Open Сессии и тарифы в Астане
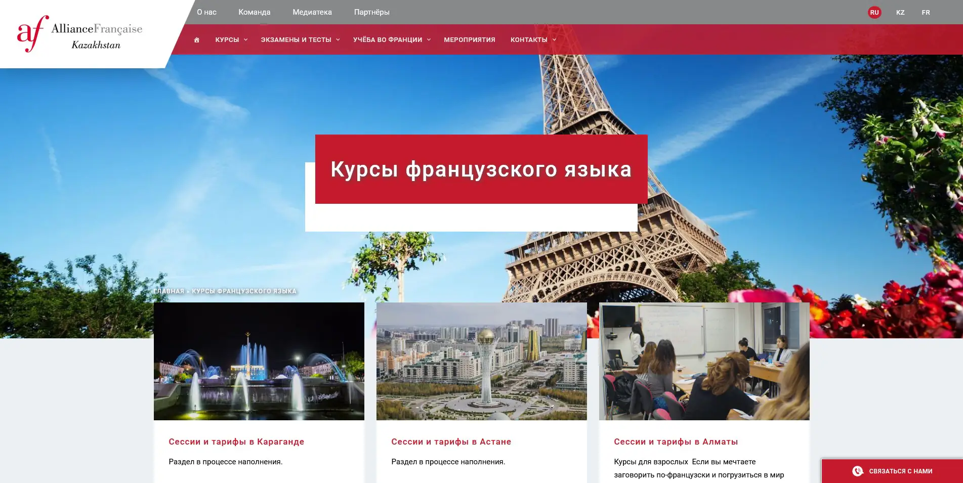Image resolution: width=963 pixels, height=483 pixels. (451, 442)
